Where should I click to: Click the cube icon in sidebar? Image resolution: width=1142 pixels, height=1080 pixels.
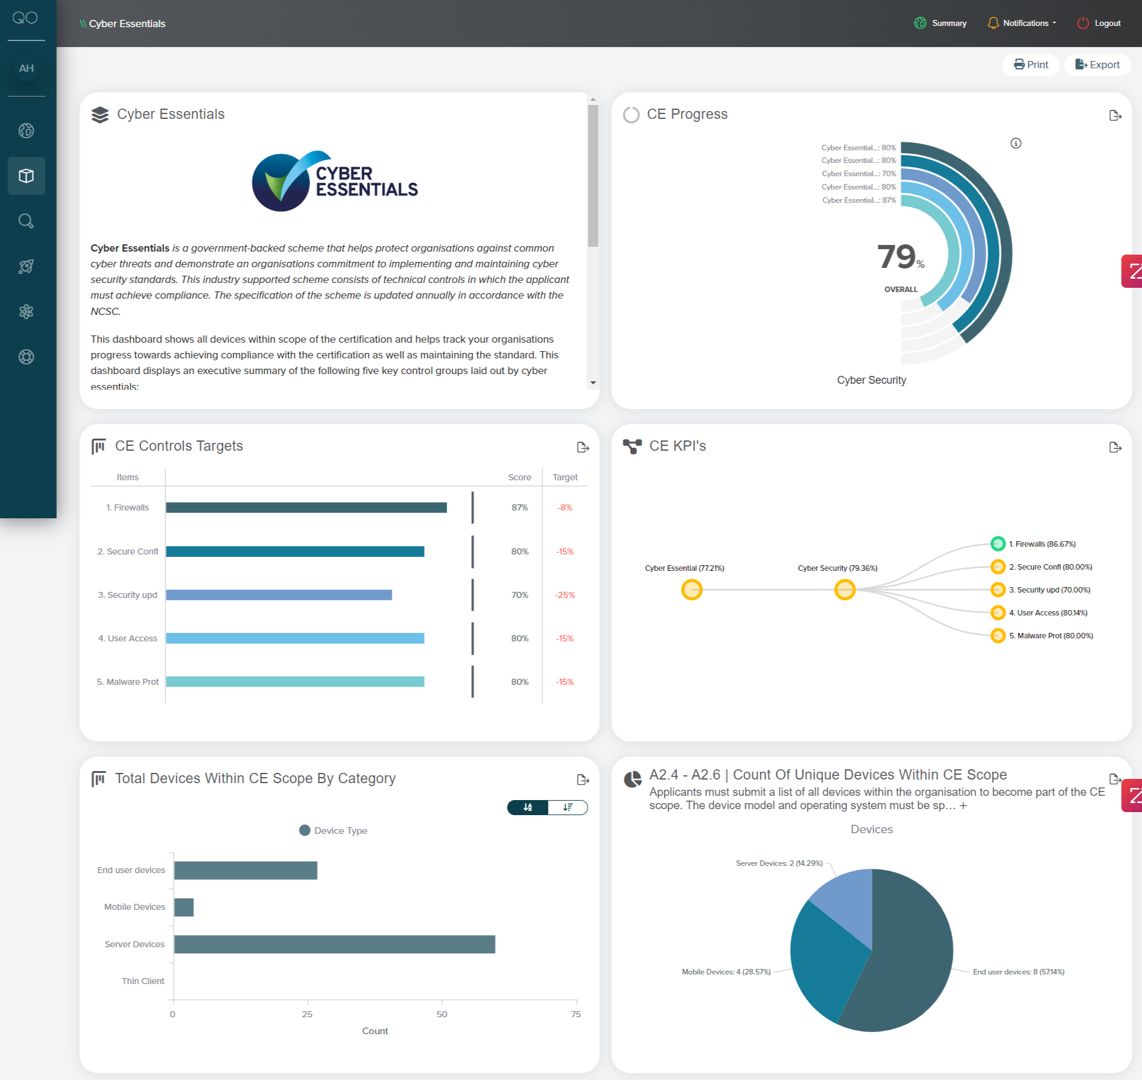pos(26,176)
